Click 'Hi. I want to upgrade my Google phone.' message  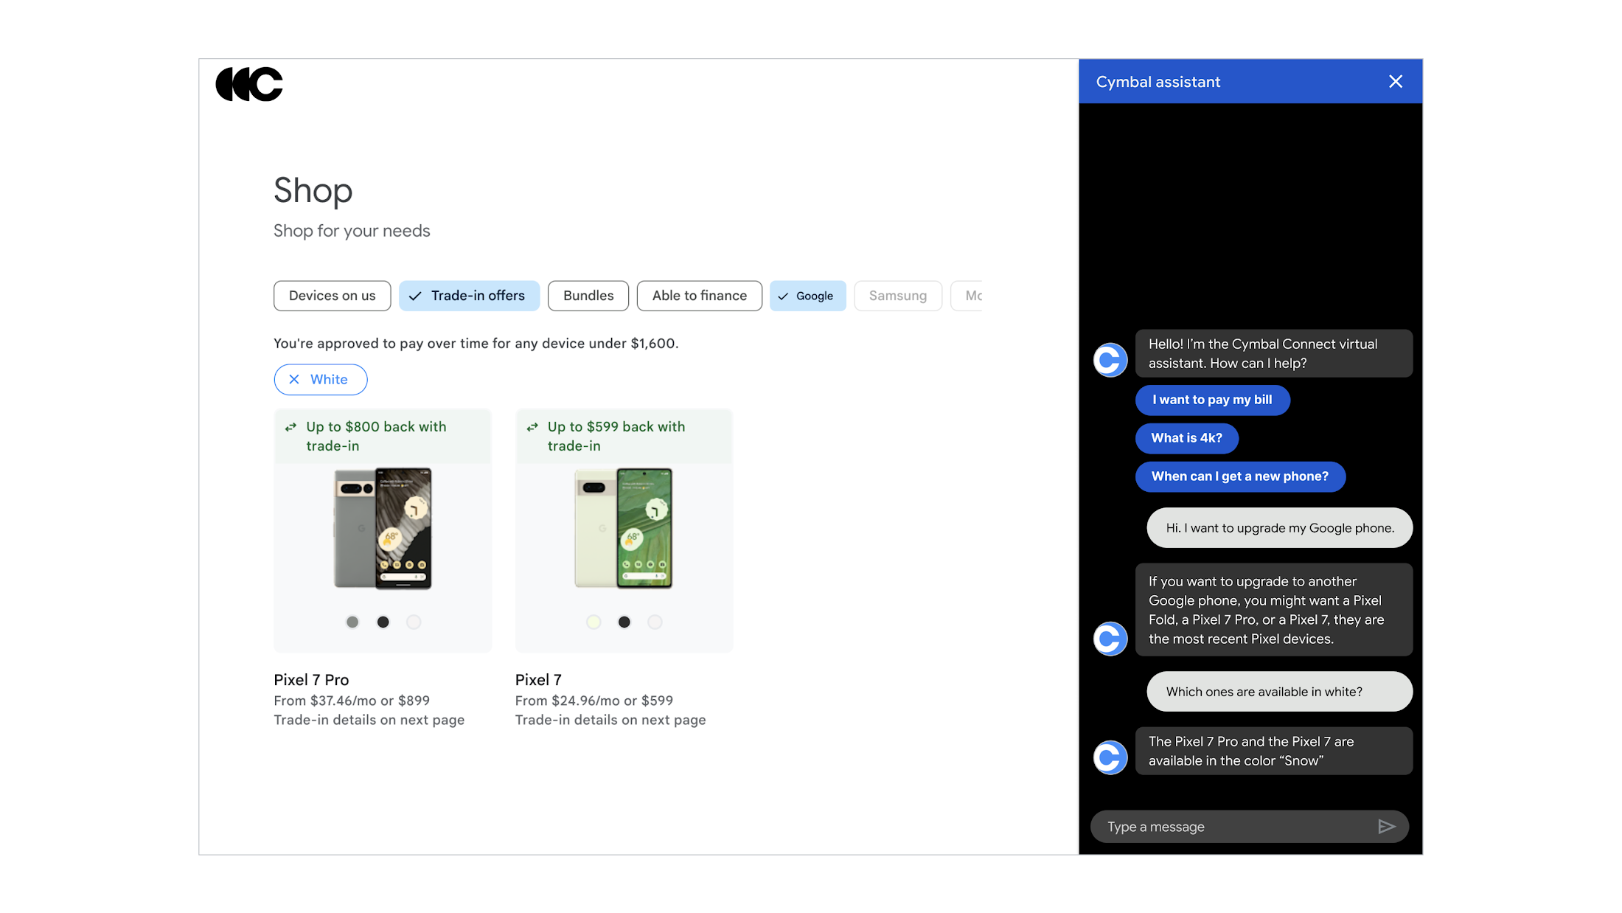coord(1280,528)
